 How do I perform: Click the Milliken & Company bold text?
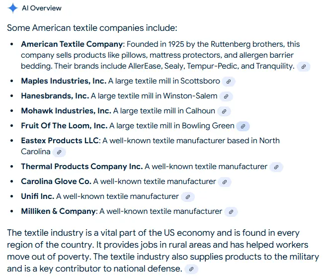pos(58,211)
